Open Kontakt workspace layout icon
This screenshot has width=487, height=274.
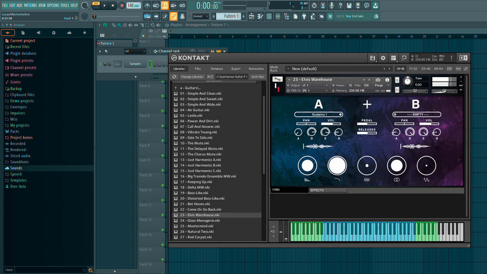[x=393, y=58]
